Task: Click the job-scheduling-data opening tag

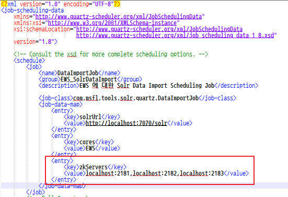Action: click(32, 10)
